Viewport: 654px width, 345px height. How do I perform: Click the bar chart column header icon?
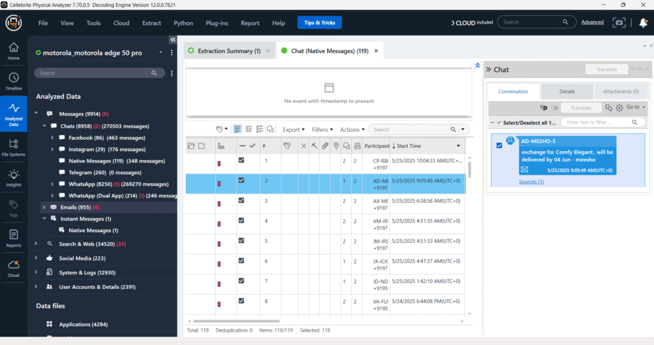pos(221,146)
